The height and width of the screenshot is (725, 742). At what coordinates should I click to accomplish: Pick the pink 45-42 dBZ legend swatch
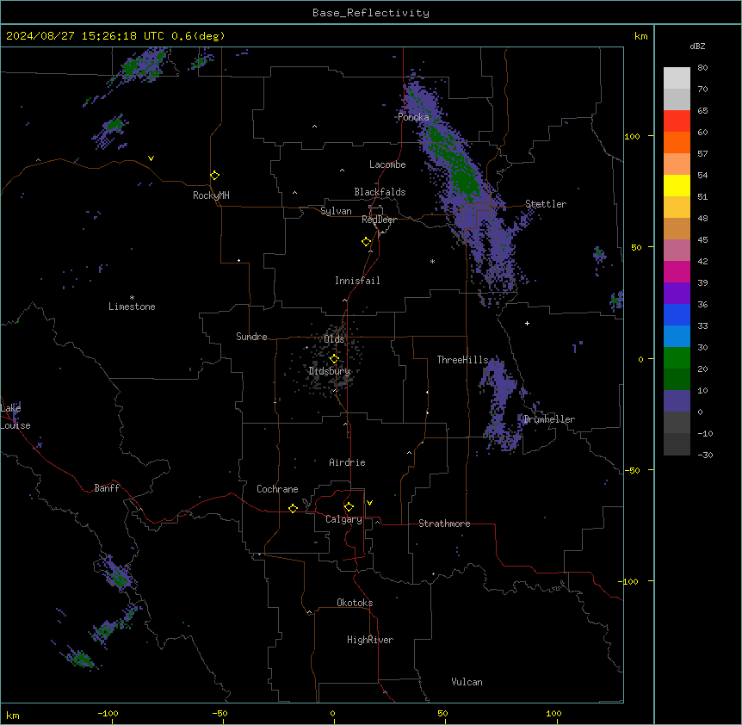[677, 251]
